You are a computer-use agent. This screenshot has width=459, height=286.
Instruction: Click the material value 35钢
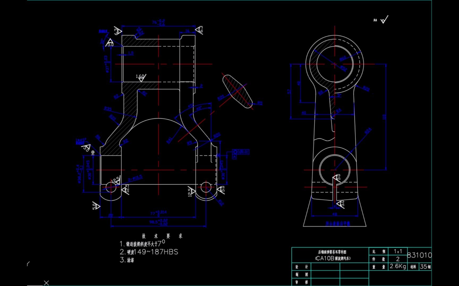425,267
